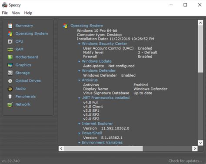This screenshot has height=164, width=206.
Task: Open the View menu
Action: coord(16,13)
